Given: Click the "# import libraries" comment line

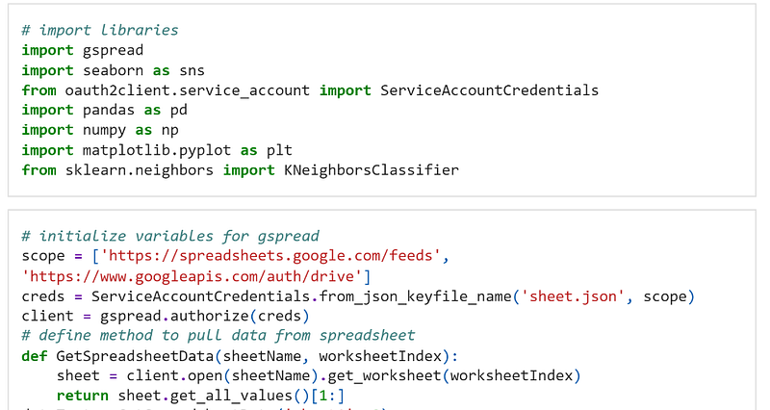Looking at the screenshot, I should point(99,30).
